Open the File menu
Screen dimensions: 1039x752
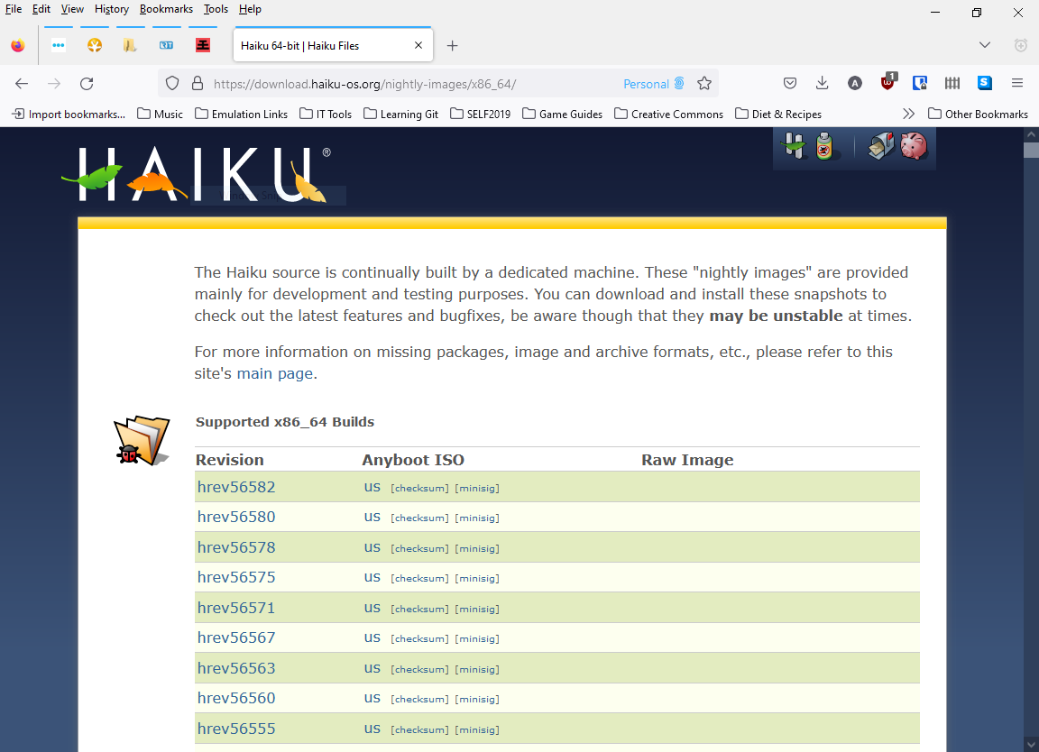click(x=14, y=9)
